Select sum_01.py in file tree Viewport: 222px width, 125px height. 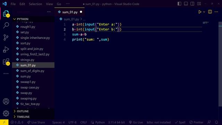(33, 65)
